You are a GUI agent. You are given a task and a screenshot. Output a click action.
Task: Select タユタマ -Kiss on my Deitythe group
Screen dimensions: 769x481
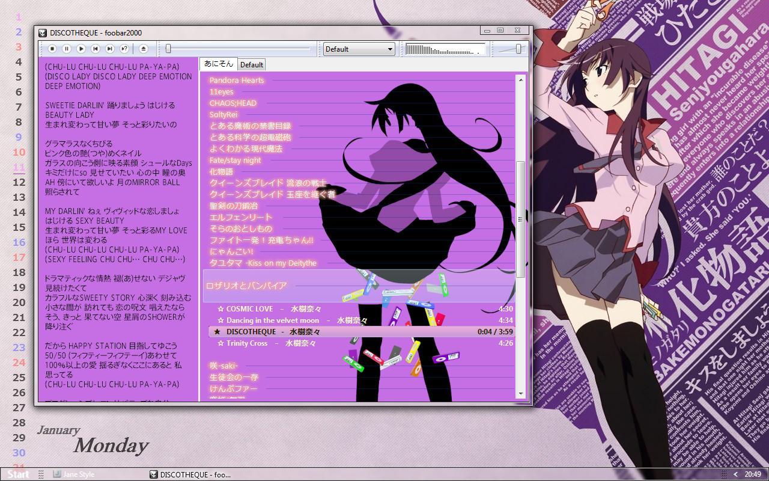pyautogui.click(x=263, y=263)
